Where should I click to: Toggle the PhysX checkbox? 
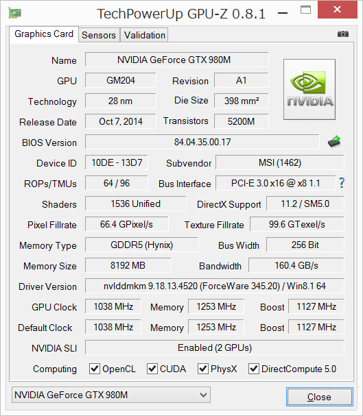pos(203,369)
